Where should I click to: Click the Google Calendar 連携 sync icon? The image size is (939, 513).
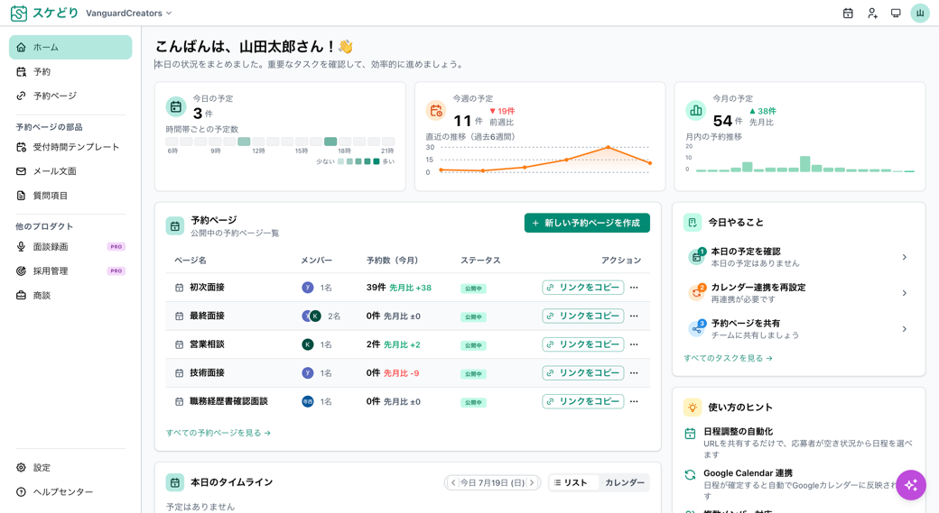[690, 475]
